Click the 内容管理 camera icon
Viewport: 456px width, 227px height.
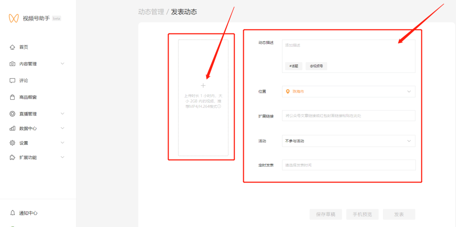tap(12, 64)
